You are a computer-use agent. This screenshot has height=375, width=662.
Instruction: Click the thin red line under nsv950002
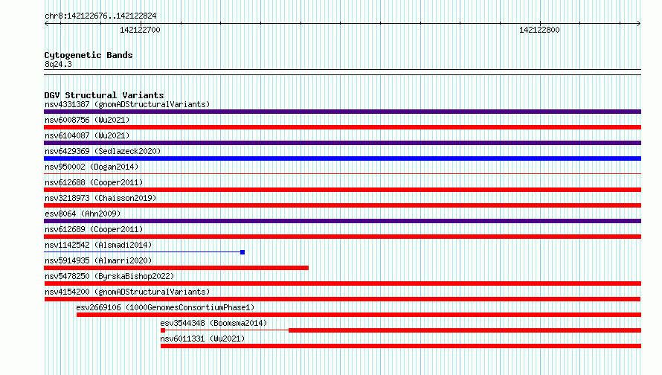tap(342, 173)
